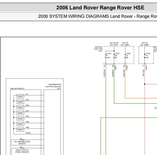Click the PR3 solenoid symbol
157x155 pixels.
click(x=20, y=118)
